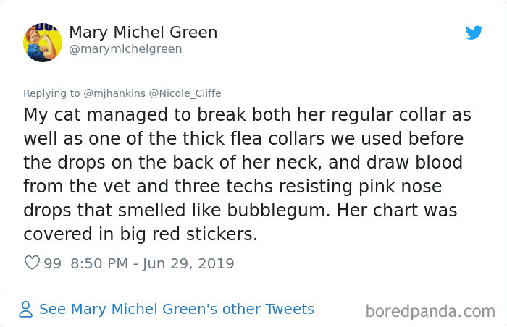
Task: Open Mary Michel Green's profile picture
Action: [43, 43]
